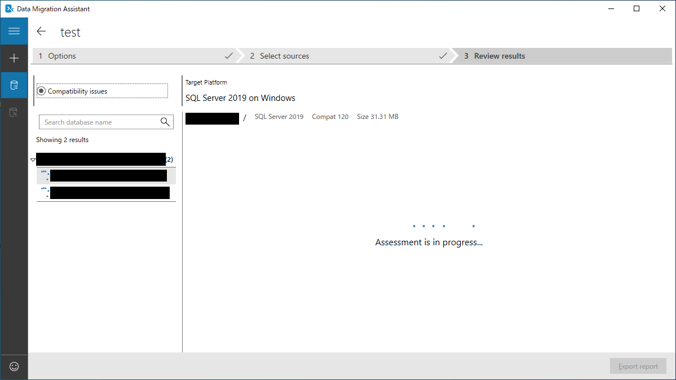
Task: Click the search magnifier icon
Action: click(165, 122)
